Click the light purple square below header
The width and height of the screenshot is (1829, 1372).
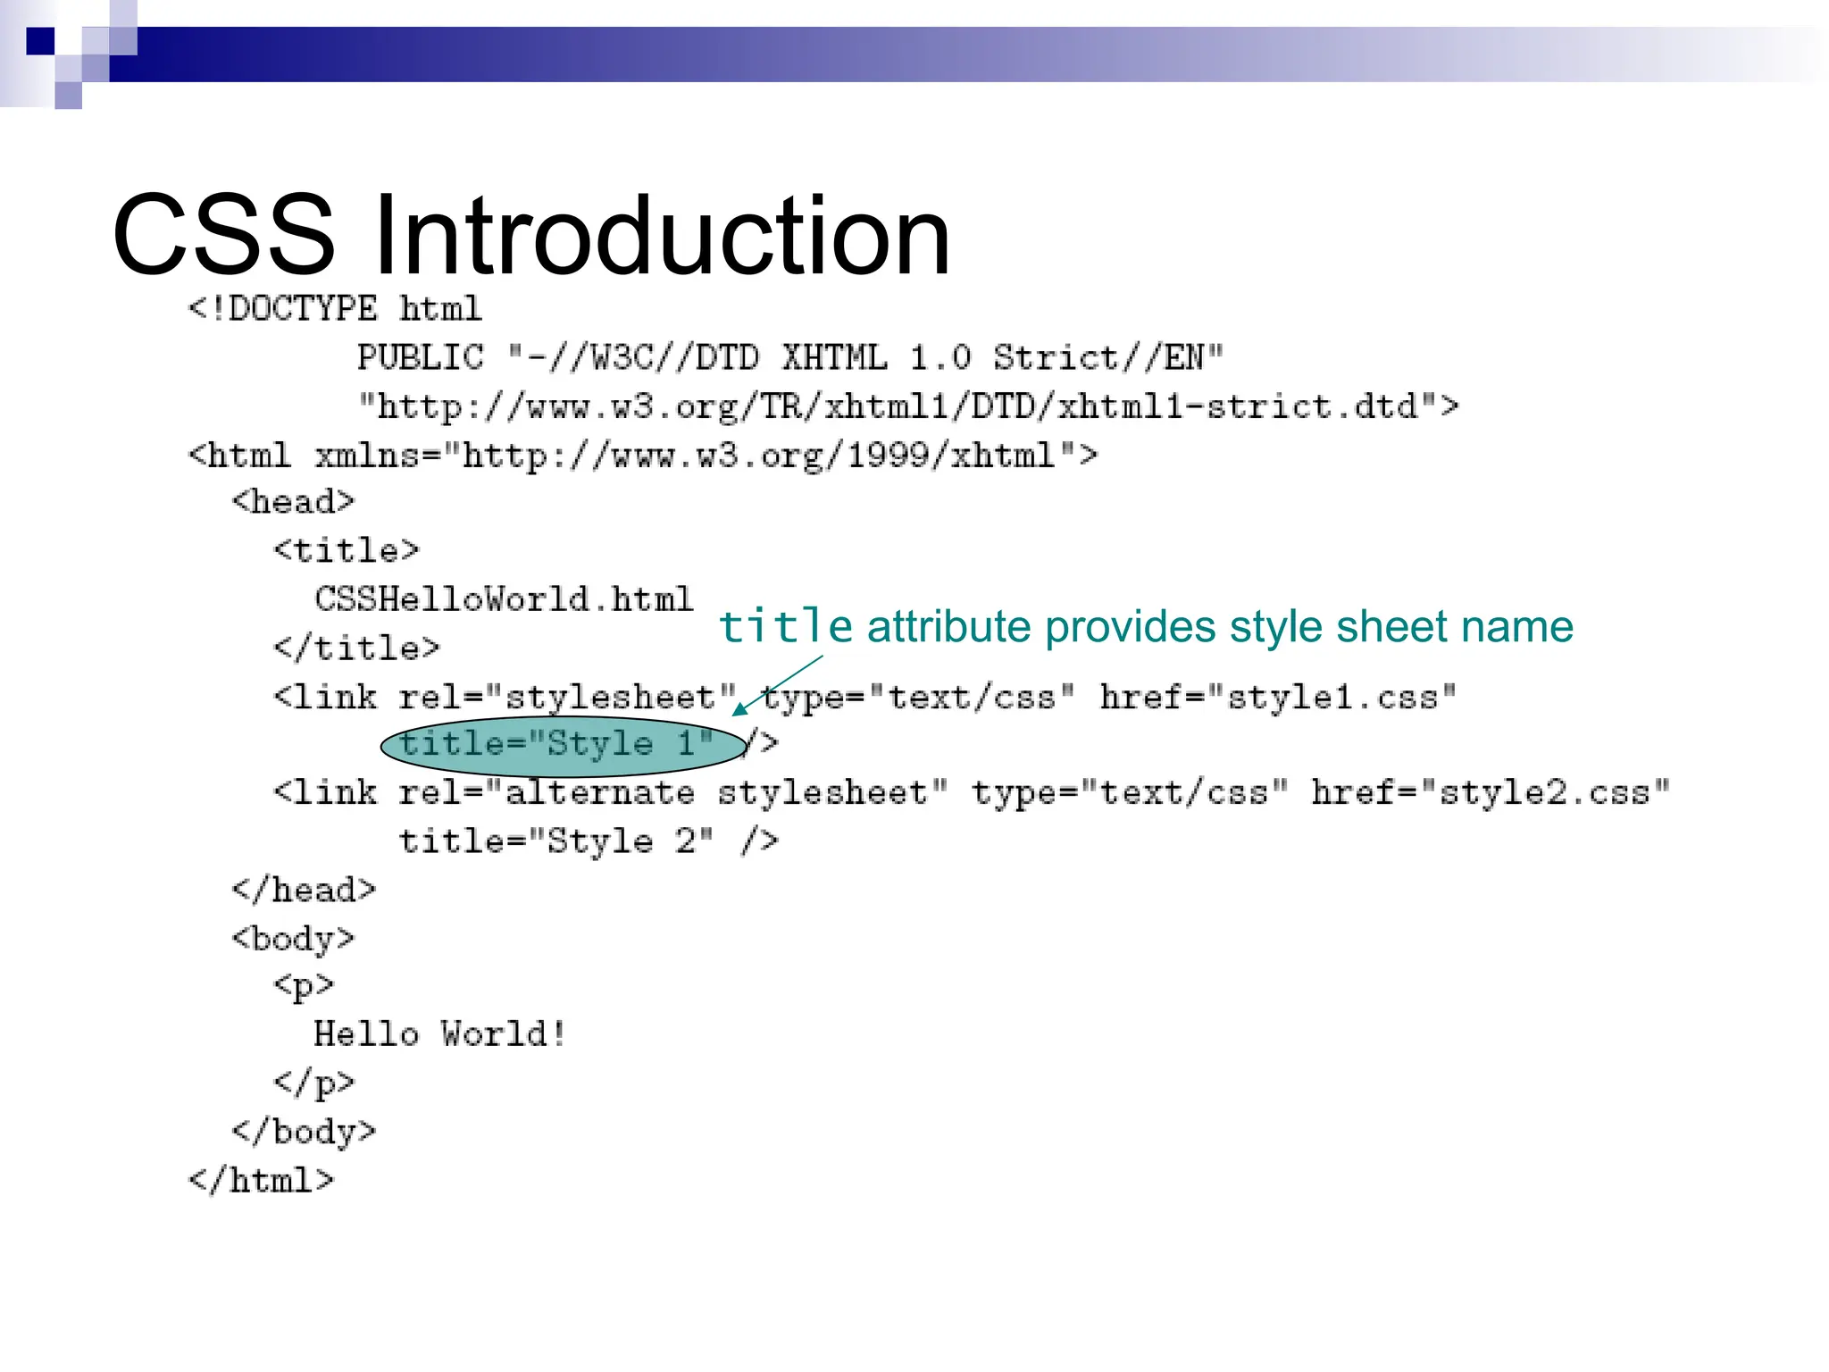[x=68, y=96]
